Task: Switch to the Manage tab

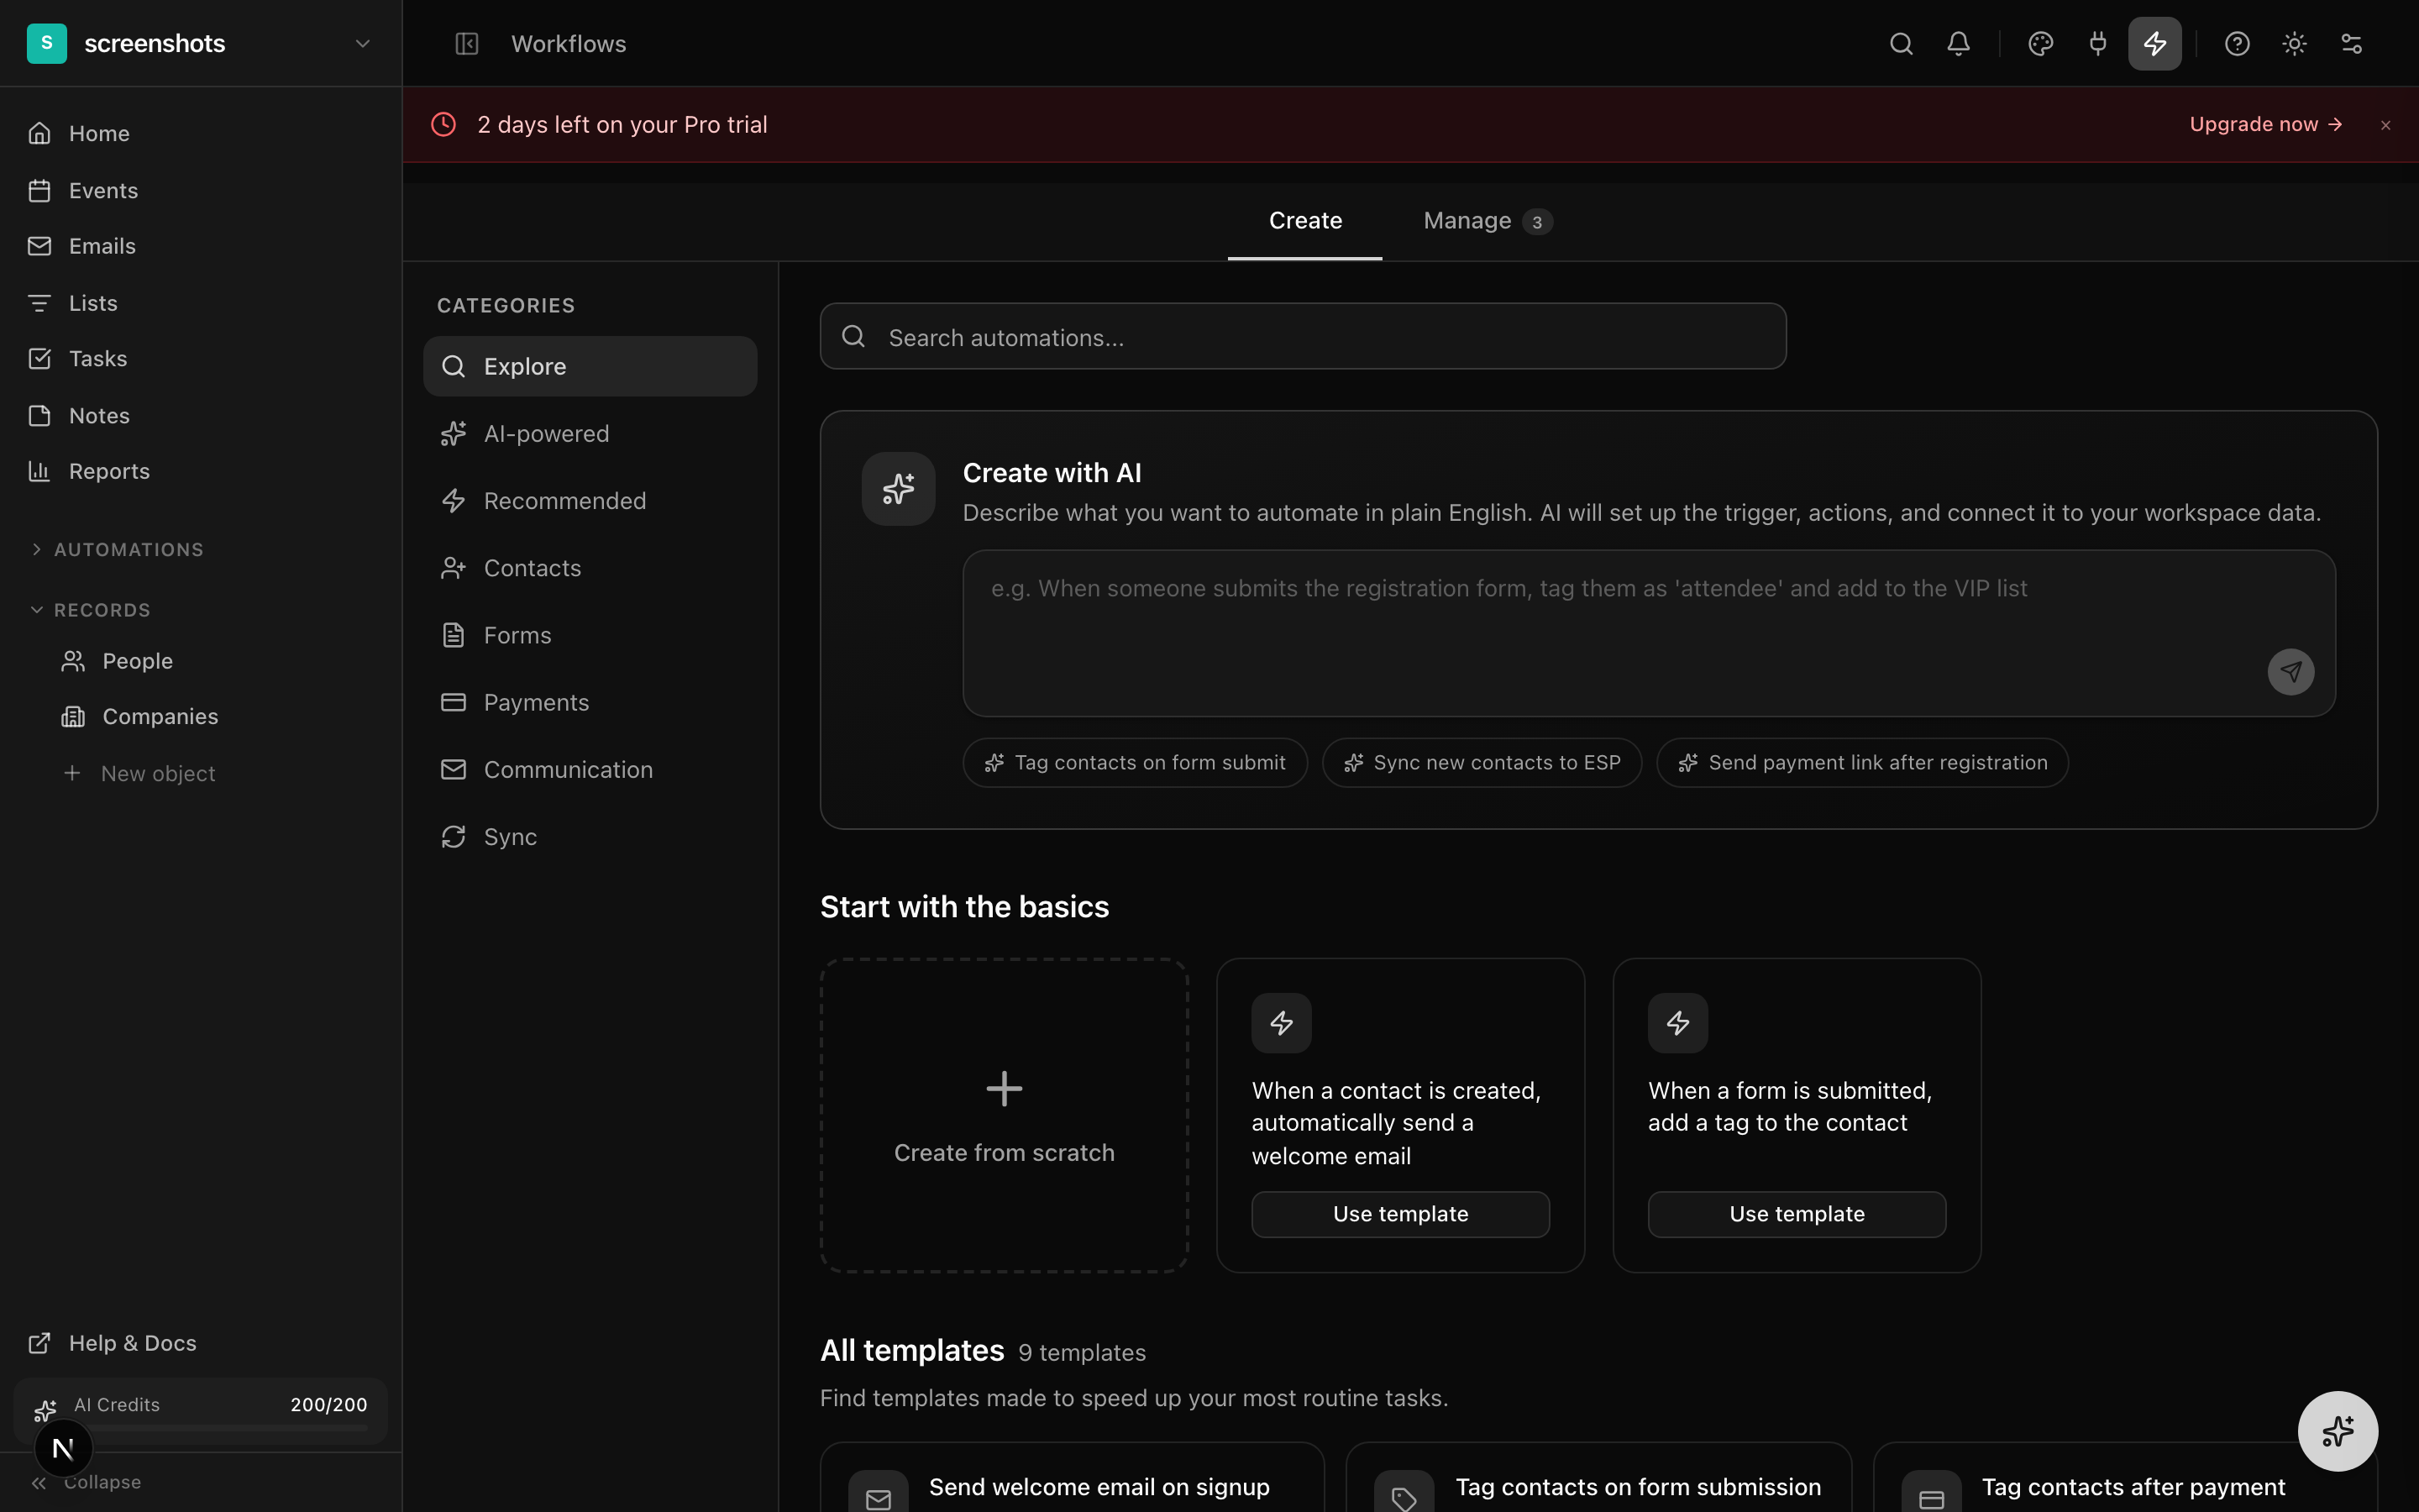Action: click(x=1488, y=221)
